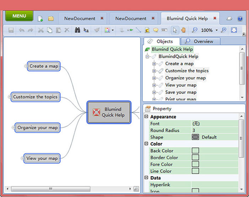This screenshot has height=197, width=249.
Task: Click the zoom in magnifier icon
Action: [224, 30]
